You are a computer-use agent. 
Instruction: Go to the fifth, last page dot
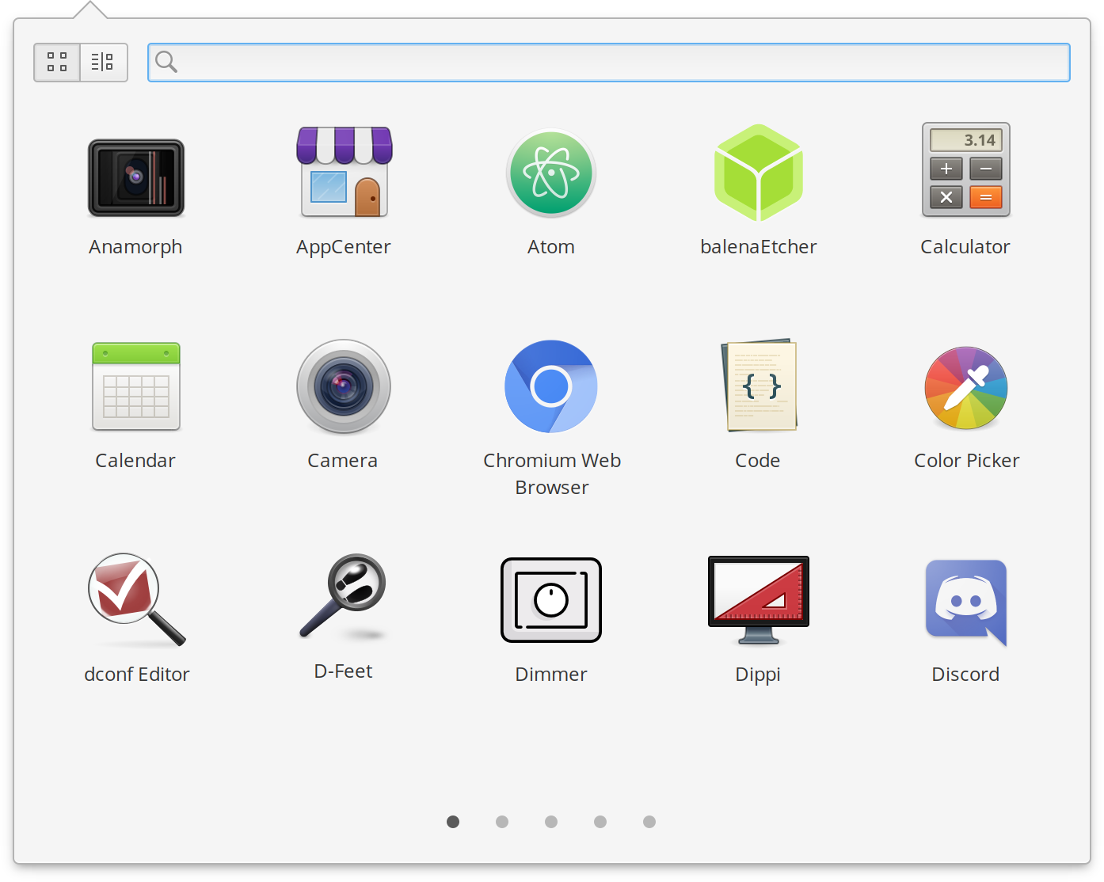click(649, 822)
